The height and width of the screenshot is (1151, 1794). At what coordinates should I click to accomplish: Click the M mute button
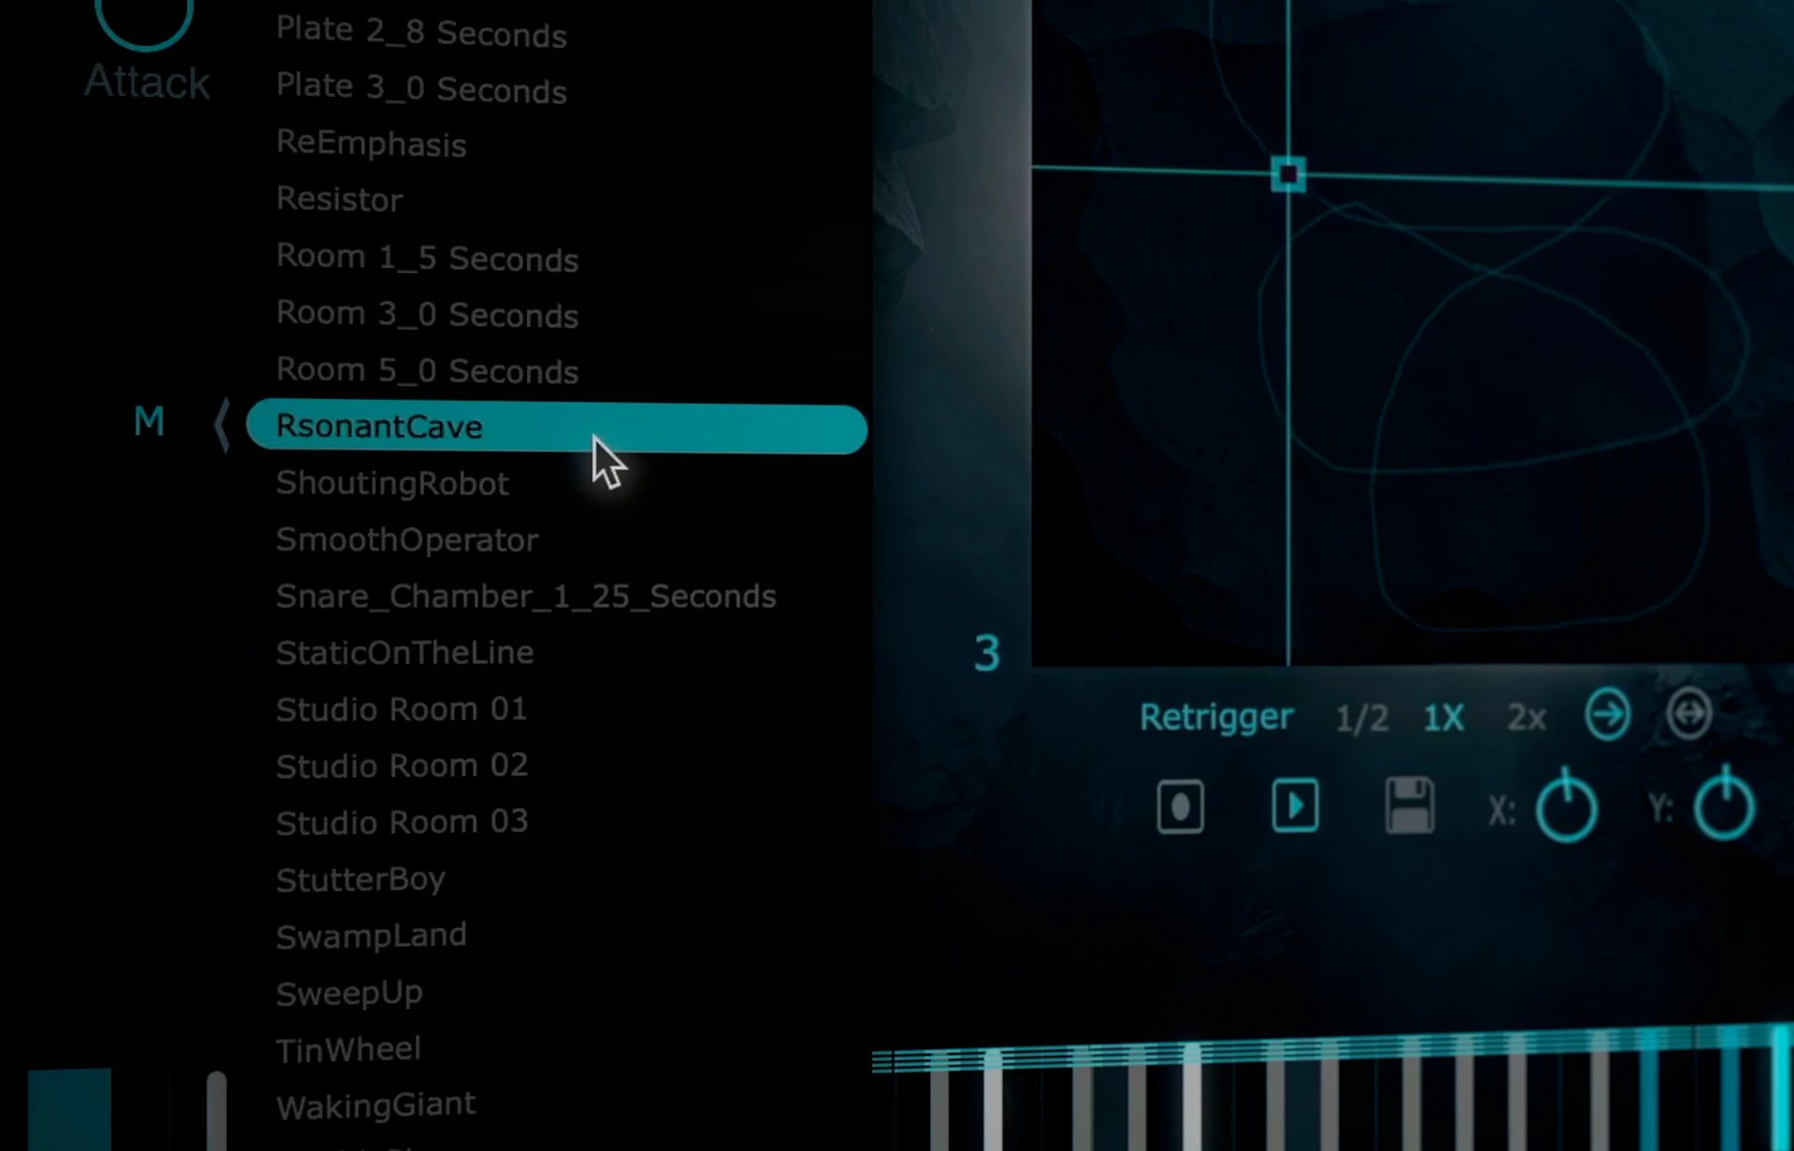point(149,421)
